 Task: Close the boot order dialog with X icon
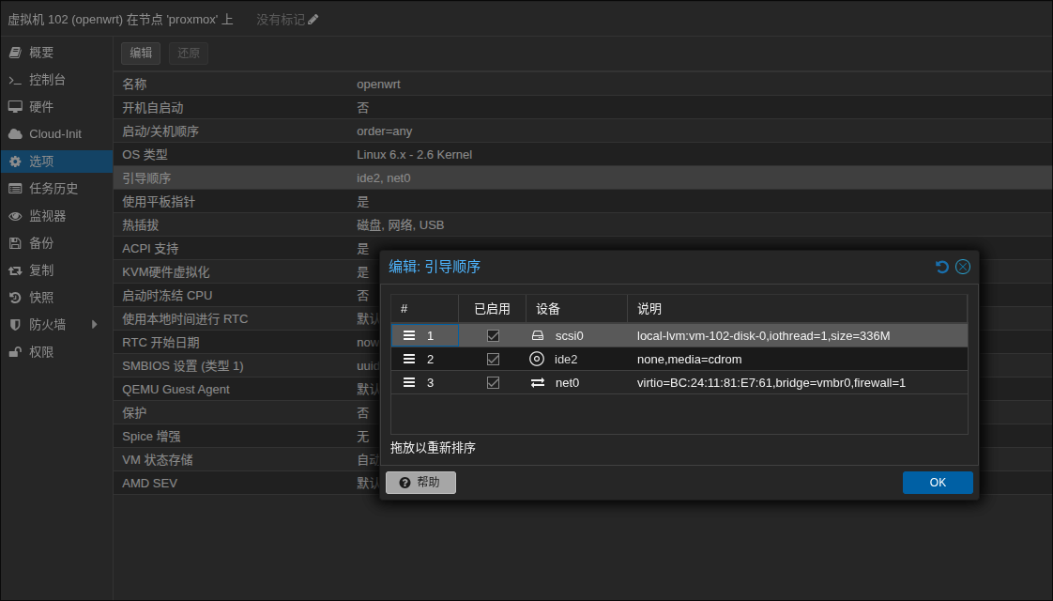click(963, 267)
